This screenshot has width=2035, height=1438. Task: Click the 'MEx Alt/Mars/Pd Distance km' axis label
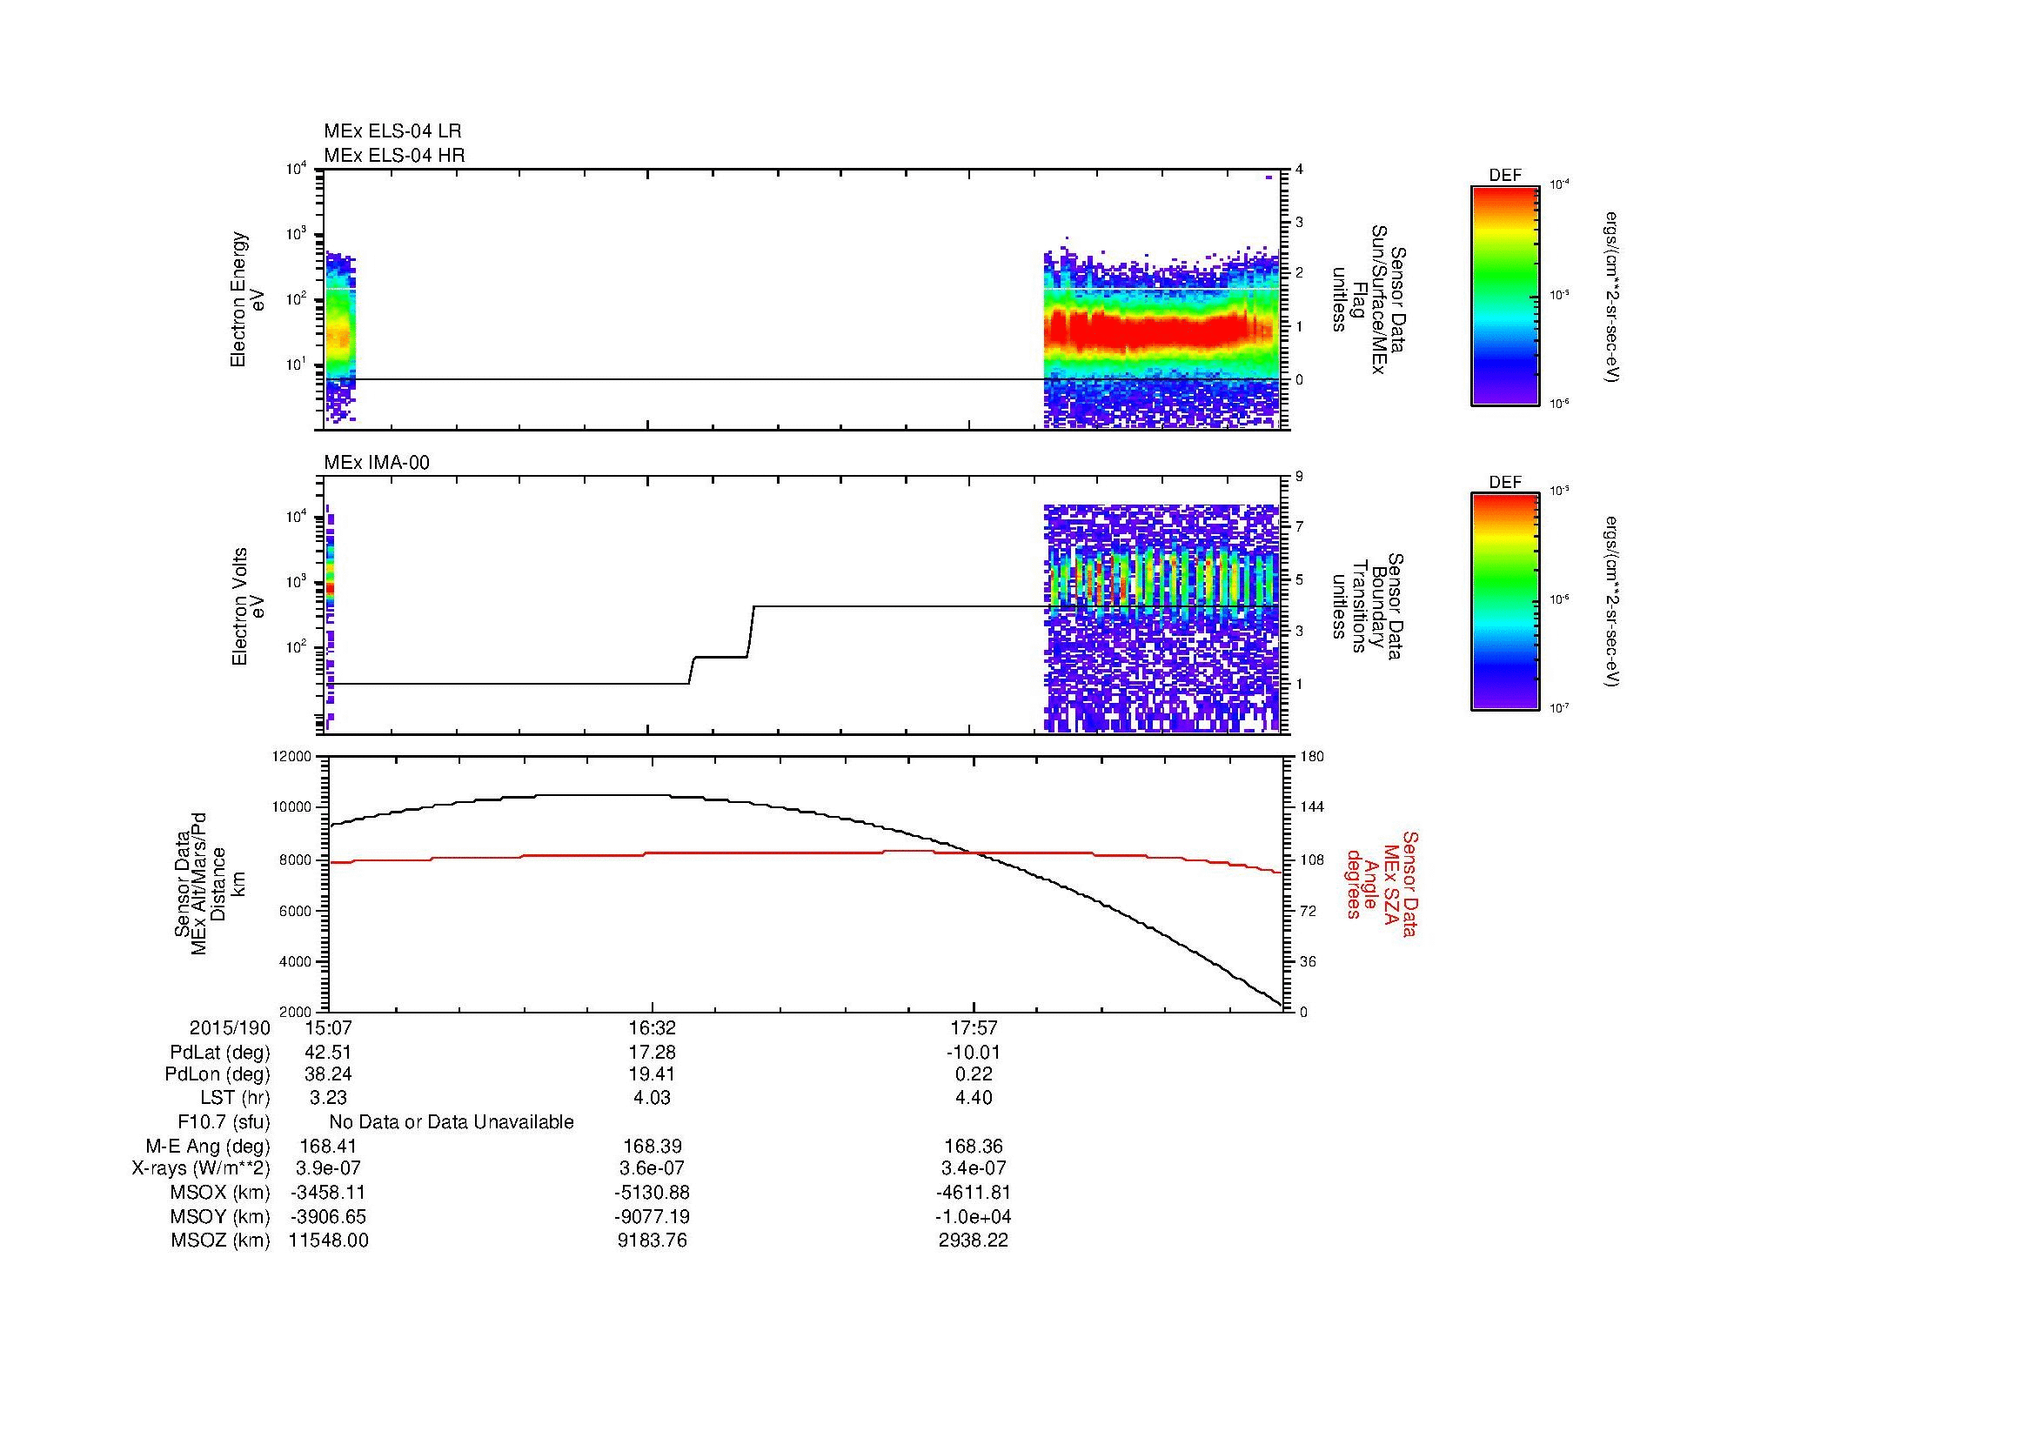pos(210,882)
